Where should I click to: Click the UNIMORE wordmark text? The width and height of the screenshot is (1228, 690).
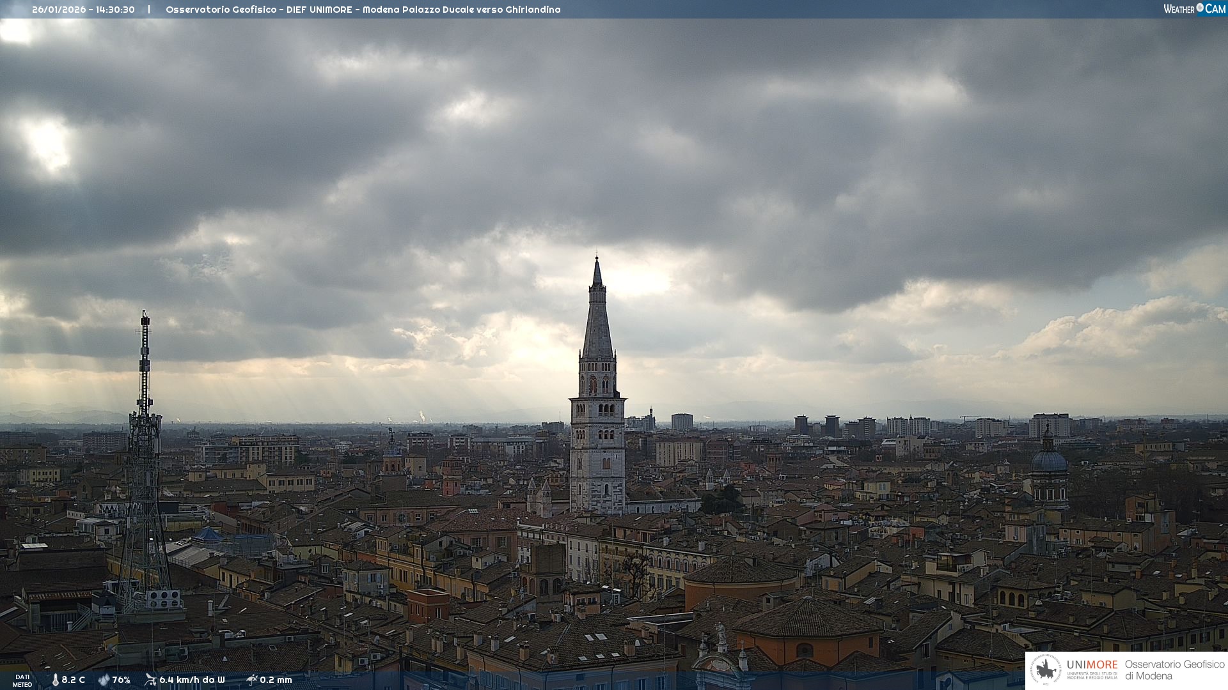[x=1092, y=664]
